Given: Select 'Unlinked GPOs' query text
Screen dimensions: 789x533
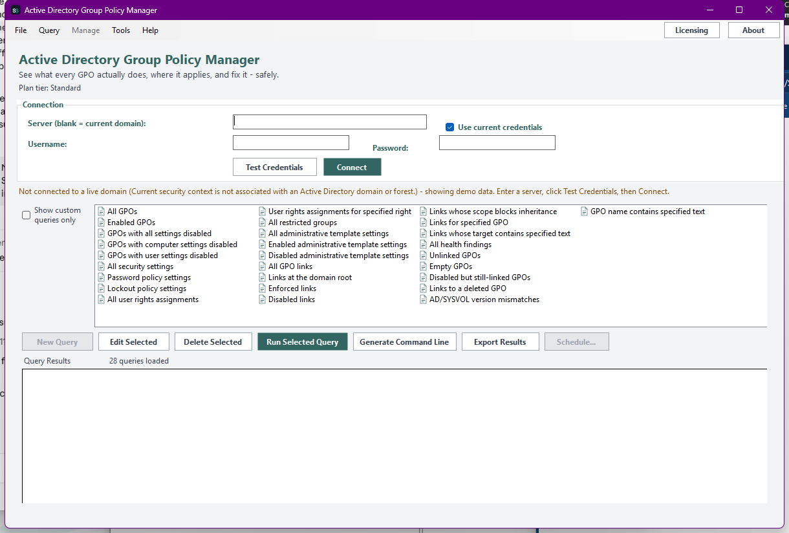Looking at the screenshot, I should pos(455,256).
